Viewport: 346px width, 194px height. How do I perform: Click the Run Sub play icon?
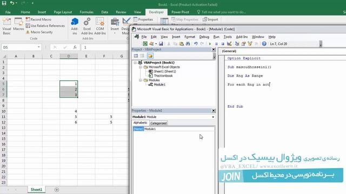210,44
